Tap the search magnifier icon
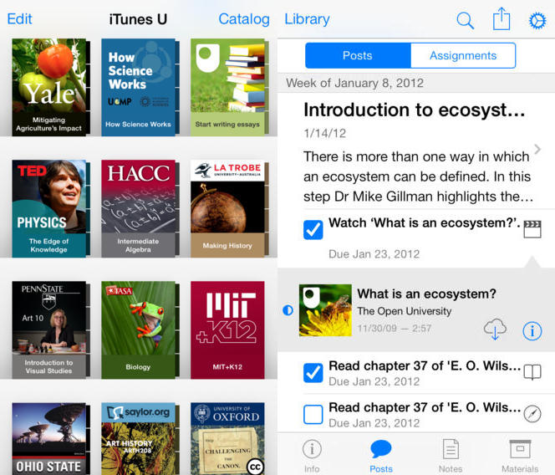 pyautogui.click(x=466, y=20)
